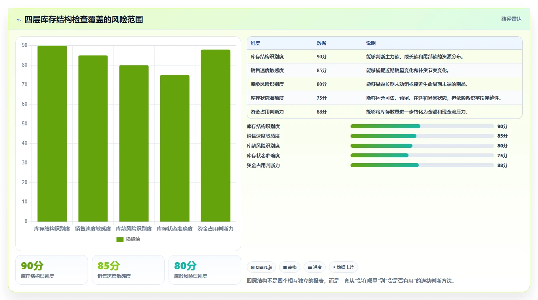
Task: Select the Chart.js tag chip
Action: (261, 267)
